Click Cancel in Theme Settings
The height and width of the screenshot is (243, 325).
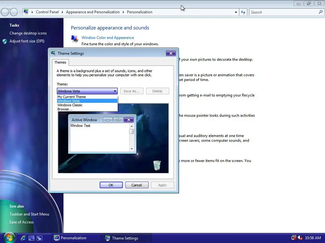(x=137, y=185)
